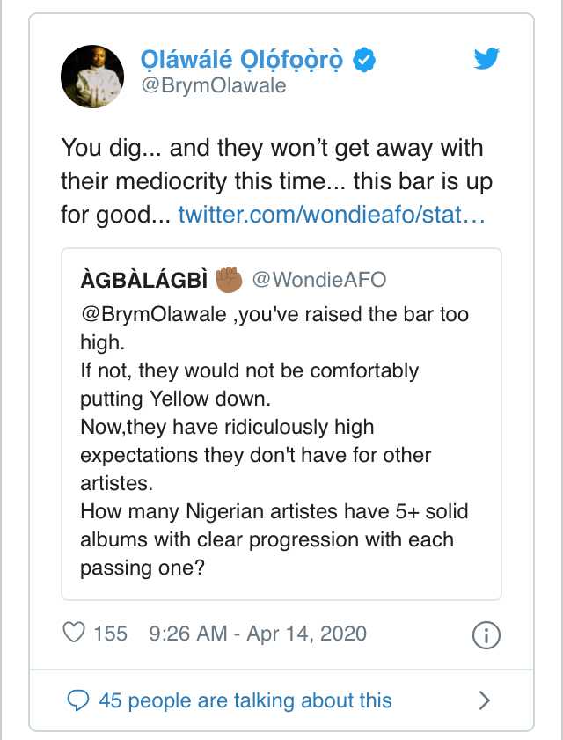Follow the twitter.com/wondieafo/stat… link
Screen dimensions: 563x740
[x=332, y=215]
